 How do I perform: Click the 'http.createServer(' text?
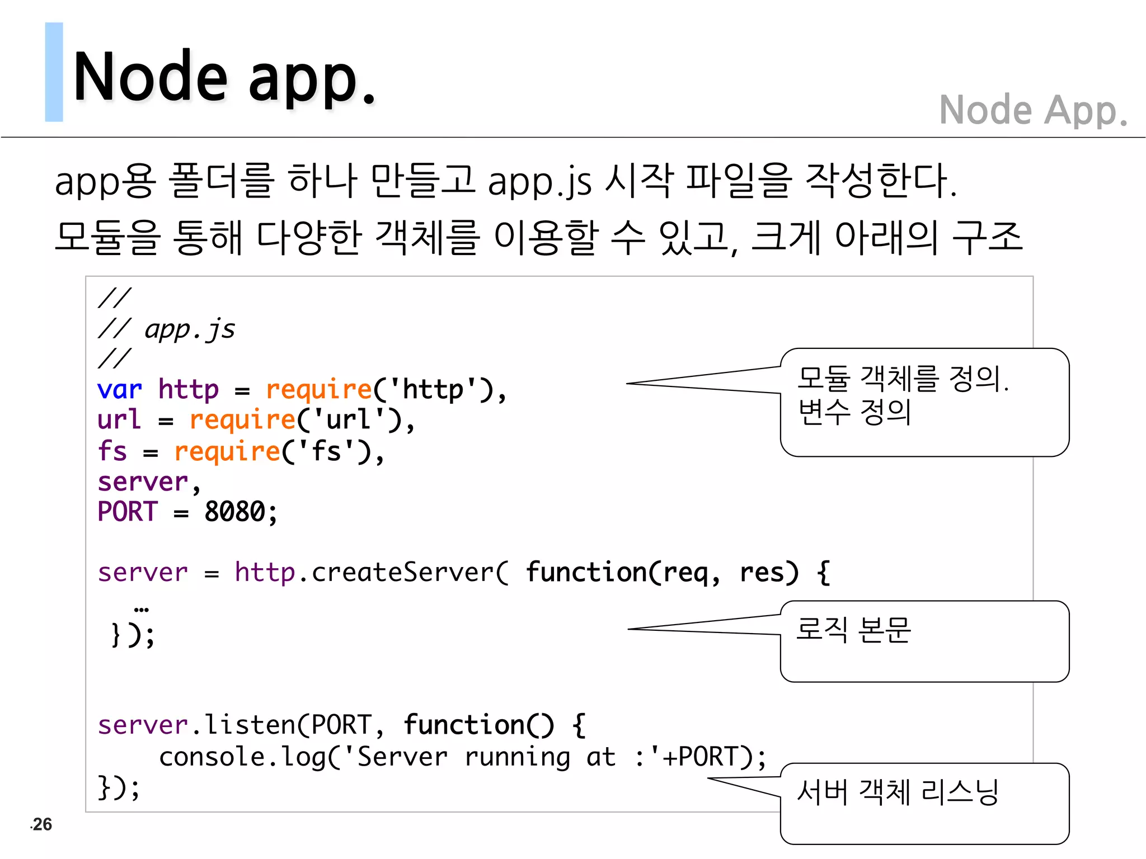[x=372, y=573]
